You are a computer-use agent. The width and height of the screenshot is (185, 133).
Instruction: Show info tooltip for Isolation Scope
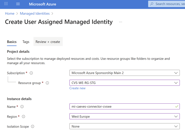(33, 127)
